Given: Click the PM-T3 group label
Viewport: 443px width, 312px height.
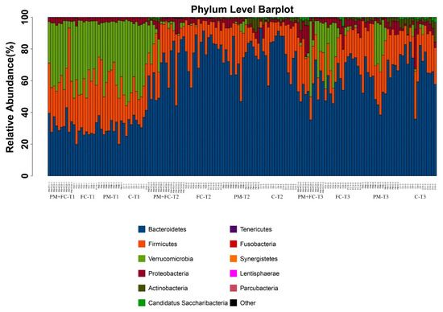Looking at the screenshot, I should (381, 197).
